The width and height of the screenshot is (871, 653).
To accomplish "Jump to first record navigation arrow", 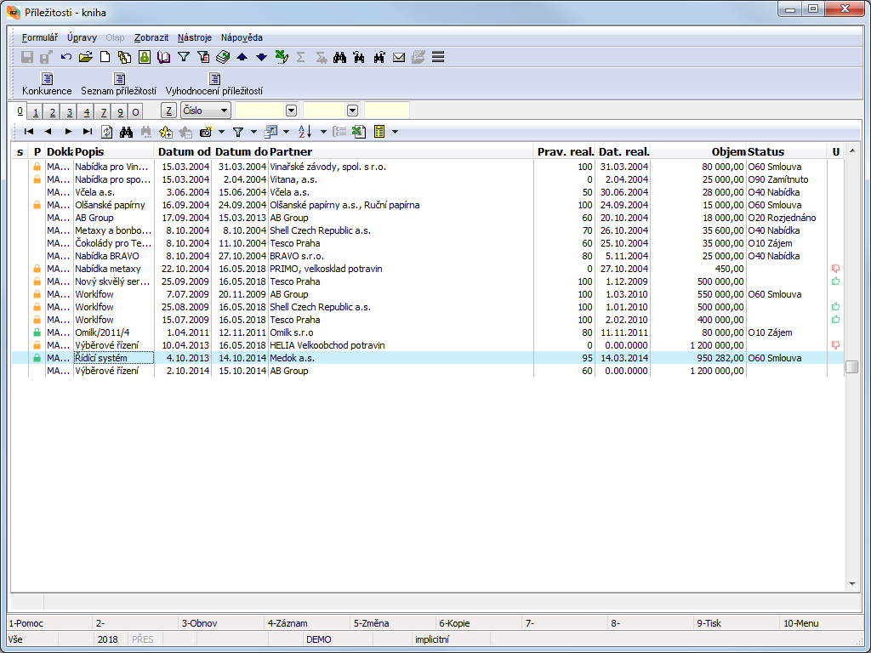I will [29, 132].
